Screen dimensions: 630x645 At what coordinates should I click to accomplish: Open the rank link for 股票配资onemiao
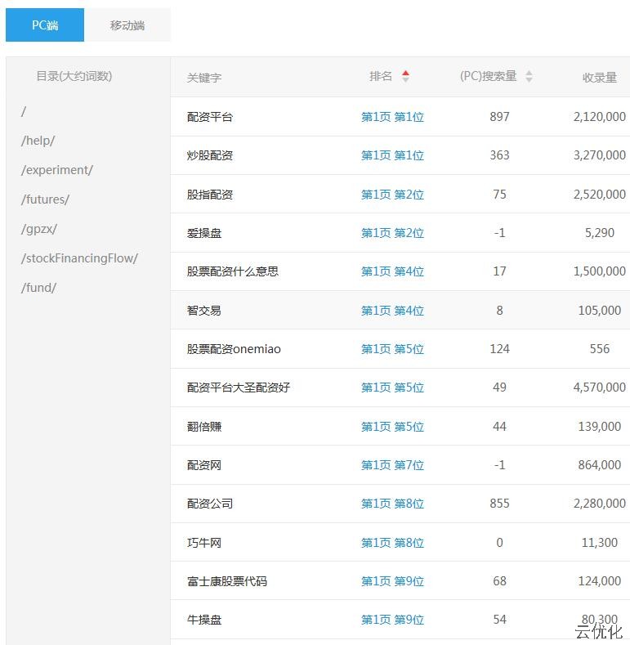click(392, 349)
